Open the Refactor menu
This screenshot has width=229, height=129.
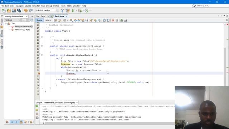coord(36,6)
